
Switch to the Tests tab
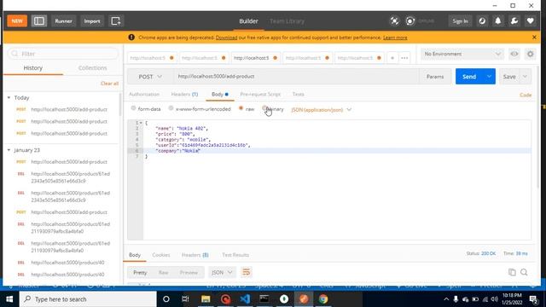pos(298,95)
